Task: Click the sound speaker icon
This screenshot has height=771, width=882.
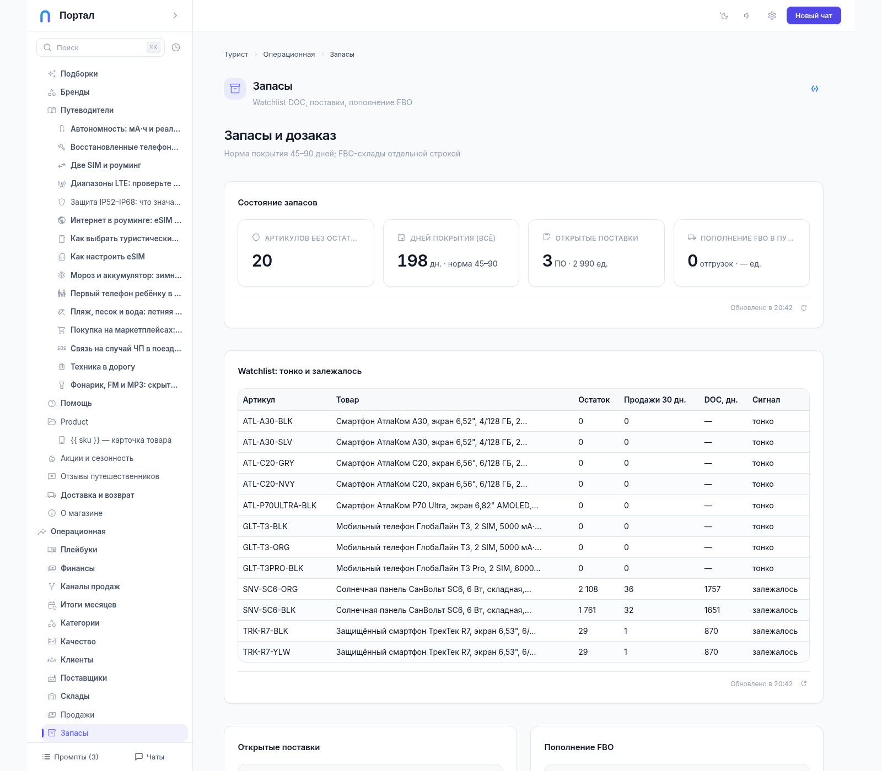Action: click(747, 15)
